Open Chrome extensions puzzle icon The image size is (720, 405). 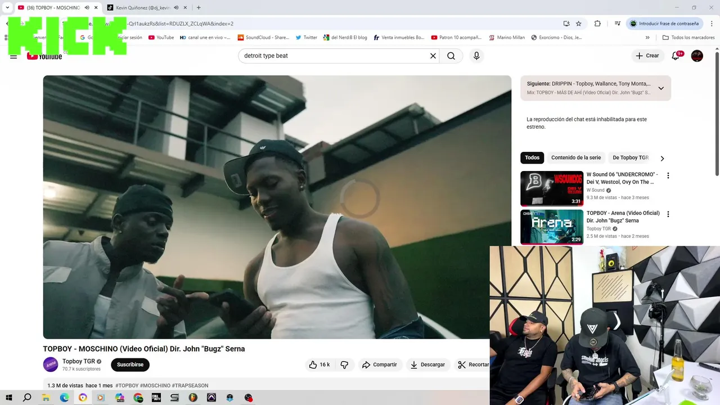(597, 24)
